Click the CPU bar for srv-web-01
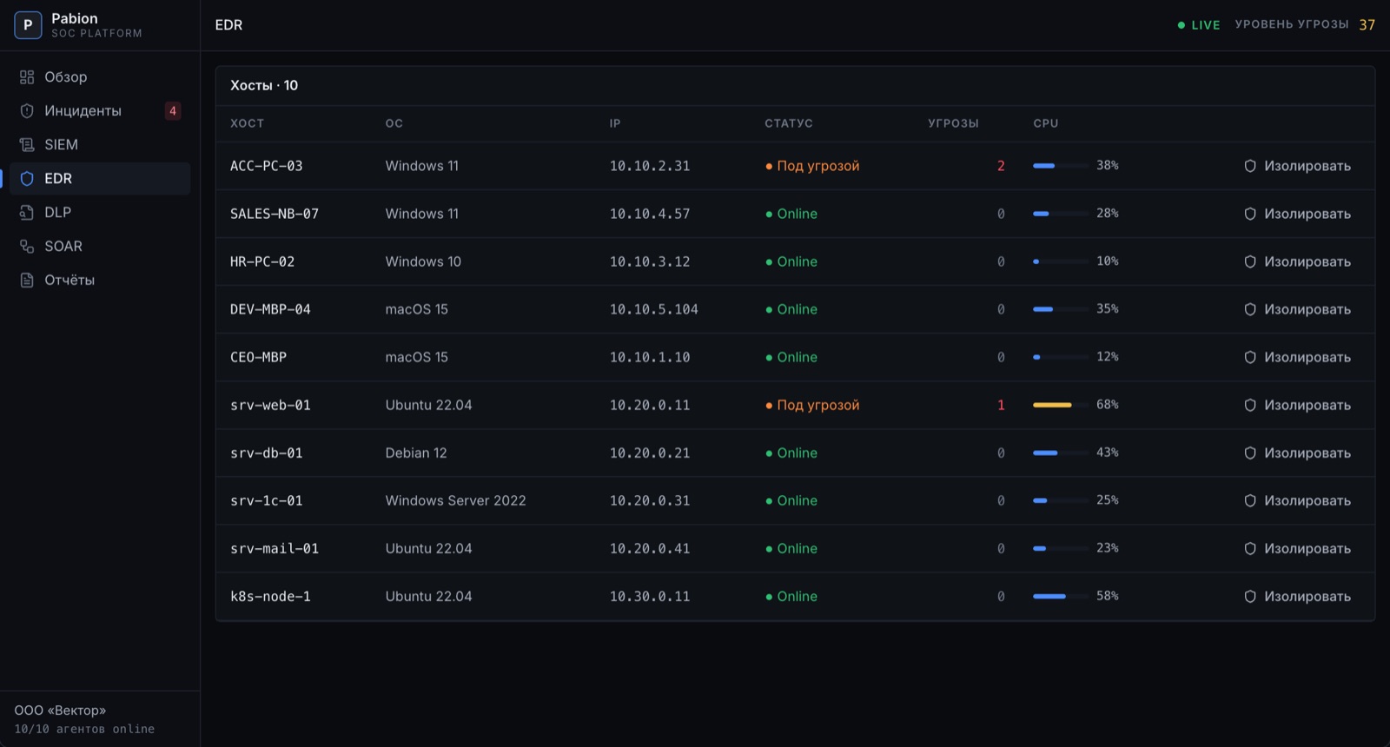This screenshot has width=1390, height=747. click(x=1060, y=405)
